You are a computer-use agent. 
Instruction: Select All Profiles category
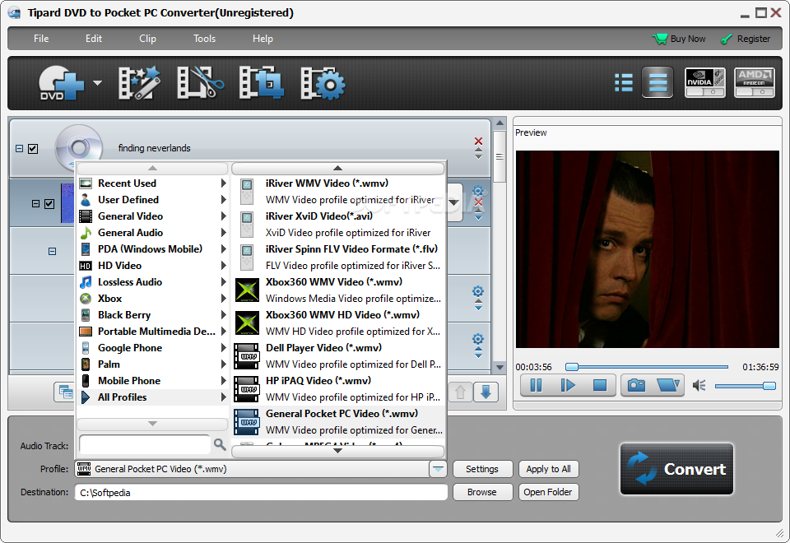point(153,397)
